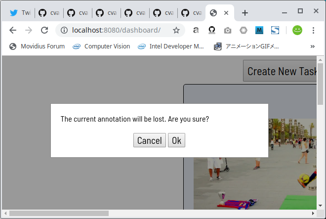This screenshot has width=326, height=219.
Task: Switch to the fourth GitHub cva tab
Action: pyautogui.click(x=135, y=13)
